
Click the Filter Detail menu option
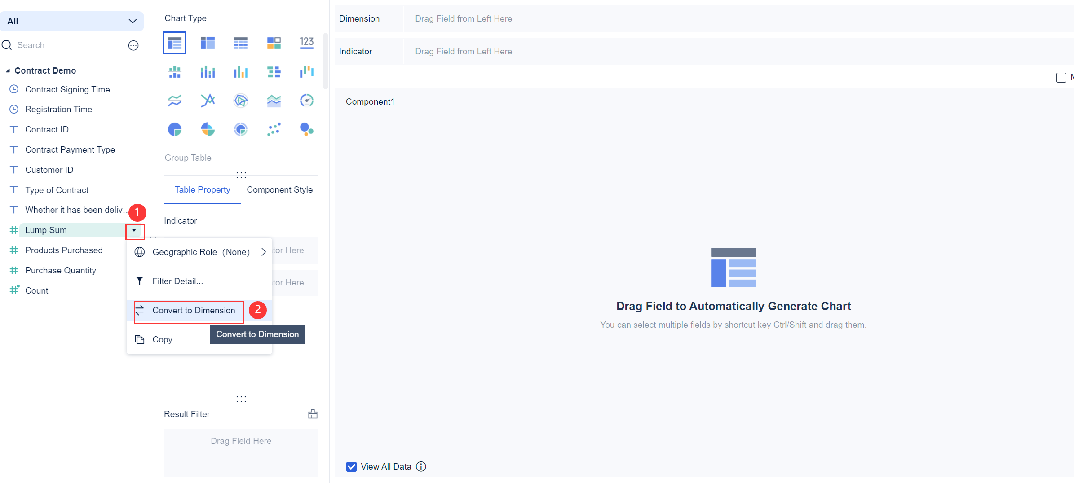click(177, 281)
